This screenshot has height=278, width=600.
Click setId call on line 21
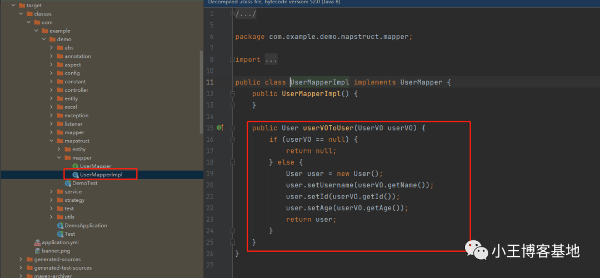(318, 196)
